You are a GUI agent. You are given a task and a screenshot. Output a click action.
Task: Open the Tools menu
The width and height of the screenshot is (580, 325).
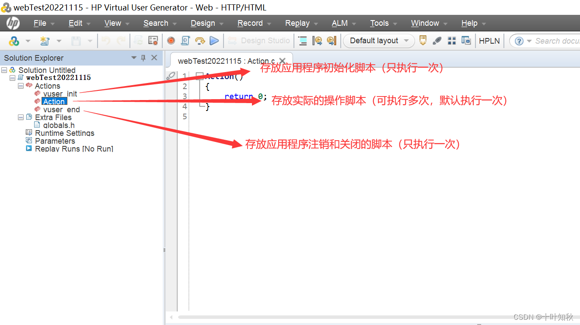pos(379,23)
